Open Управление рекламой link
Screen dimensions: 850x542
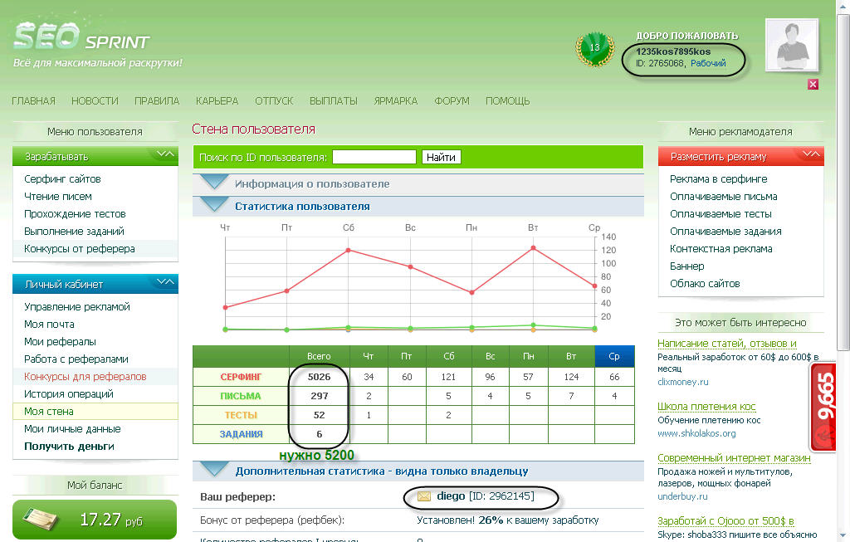(77, 307)
